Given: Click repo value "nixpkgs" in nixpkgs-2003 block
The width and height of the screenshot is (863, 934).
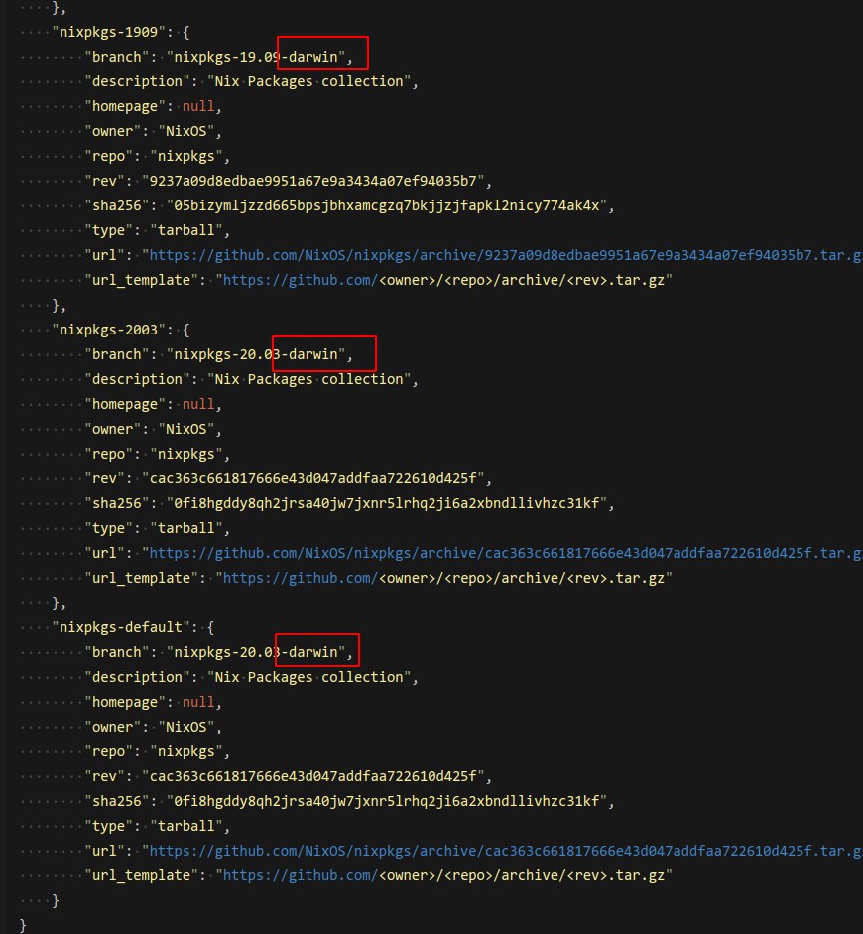Looking at the screenshot, I should point(186,455).
